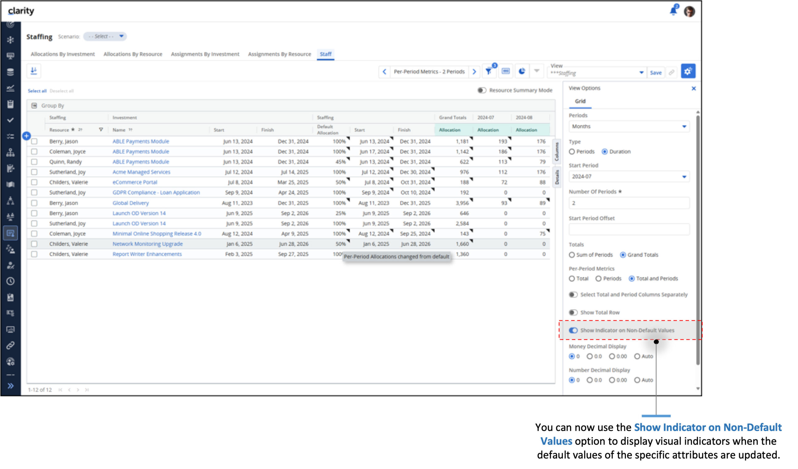Screen dimensions: 798x469
Task: Select Money Decimal Display 0.00 radio
Action: click(x=612, y=356)
